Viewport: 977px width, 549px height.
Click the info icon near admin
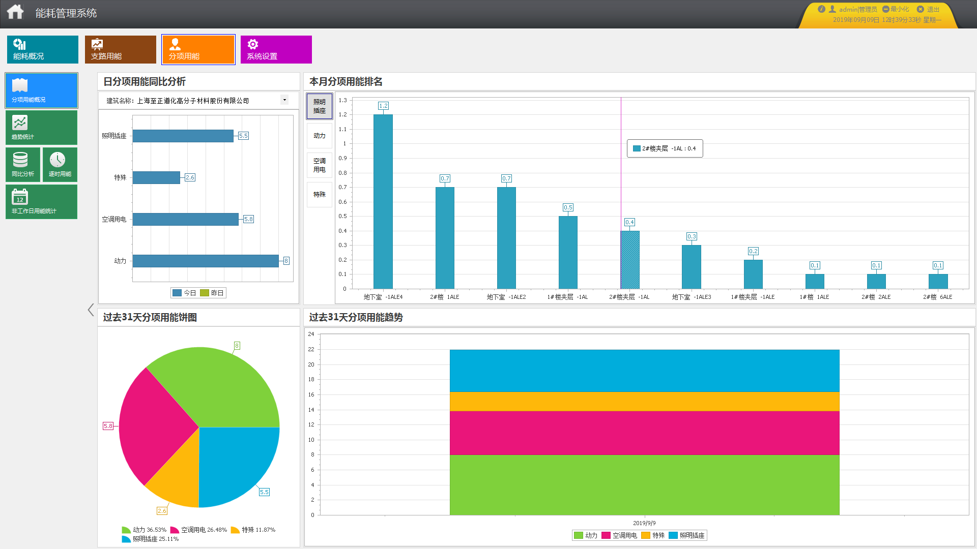tap(821, 9)
